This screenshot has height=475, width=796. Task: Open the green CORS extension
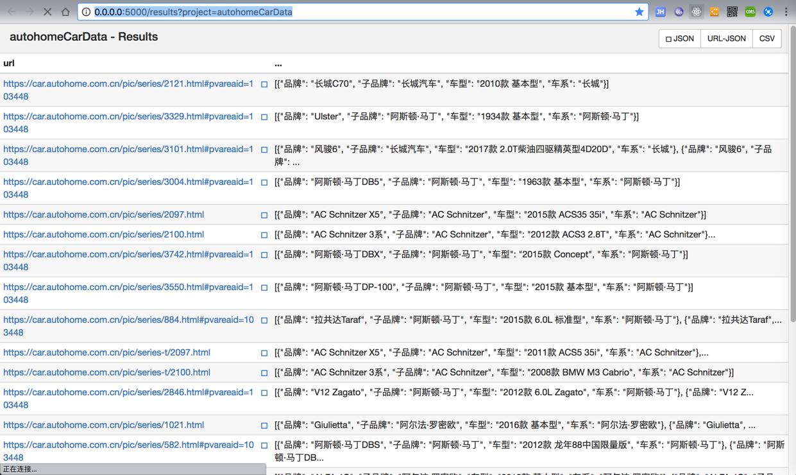click(750, 12)
